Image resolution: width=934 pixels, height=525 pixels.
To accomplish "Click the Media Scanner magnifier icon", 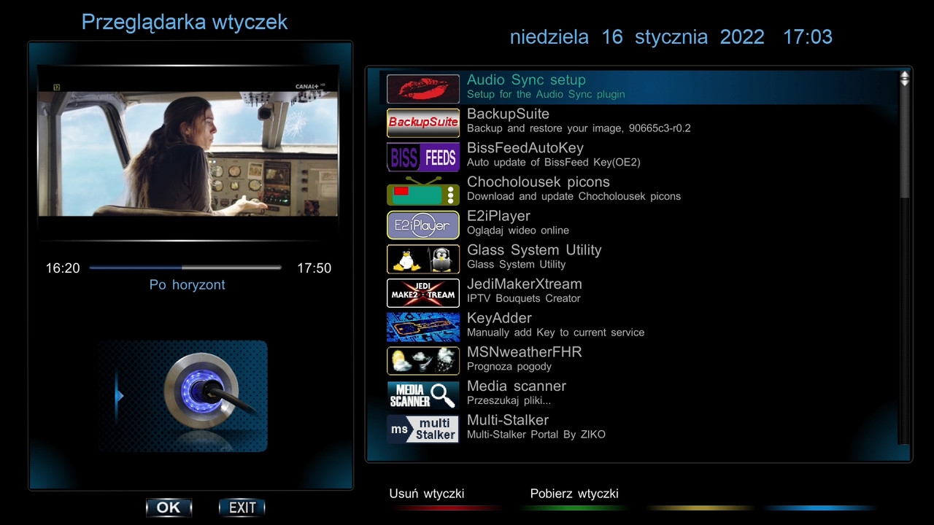I will (x=423, y=395).
